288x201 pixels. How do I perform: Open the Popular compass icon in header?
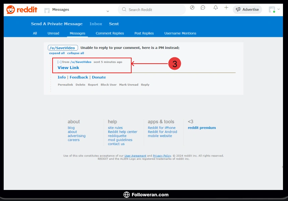coord(192,8)
